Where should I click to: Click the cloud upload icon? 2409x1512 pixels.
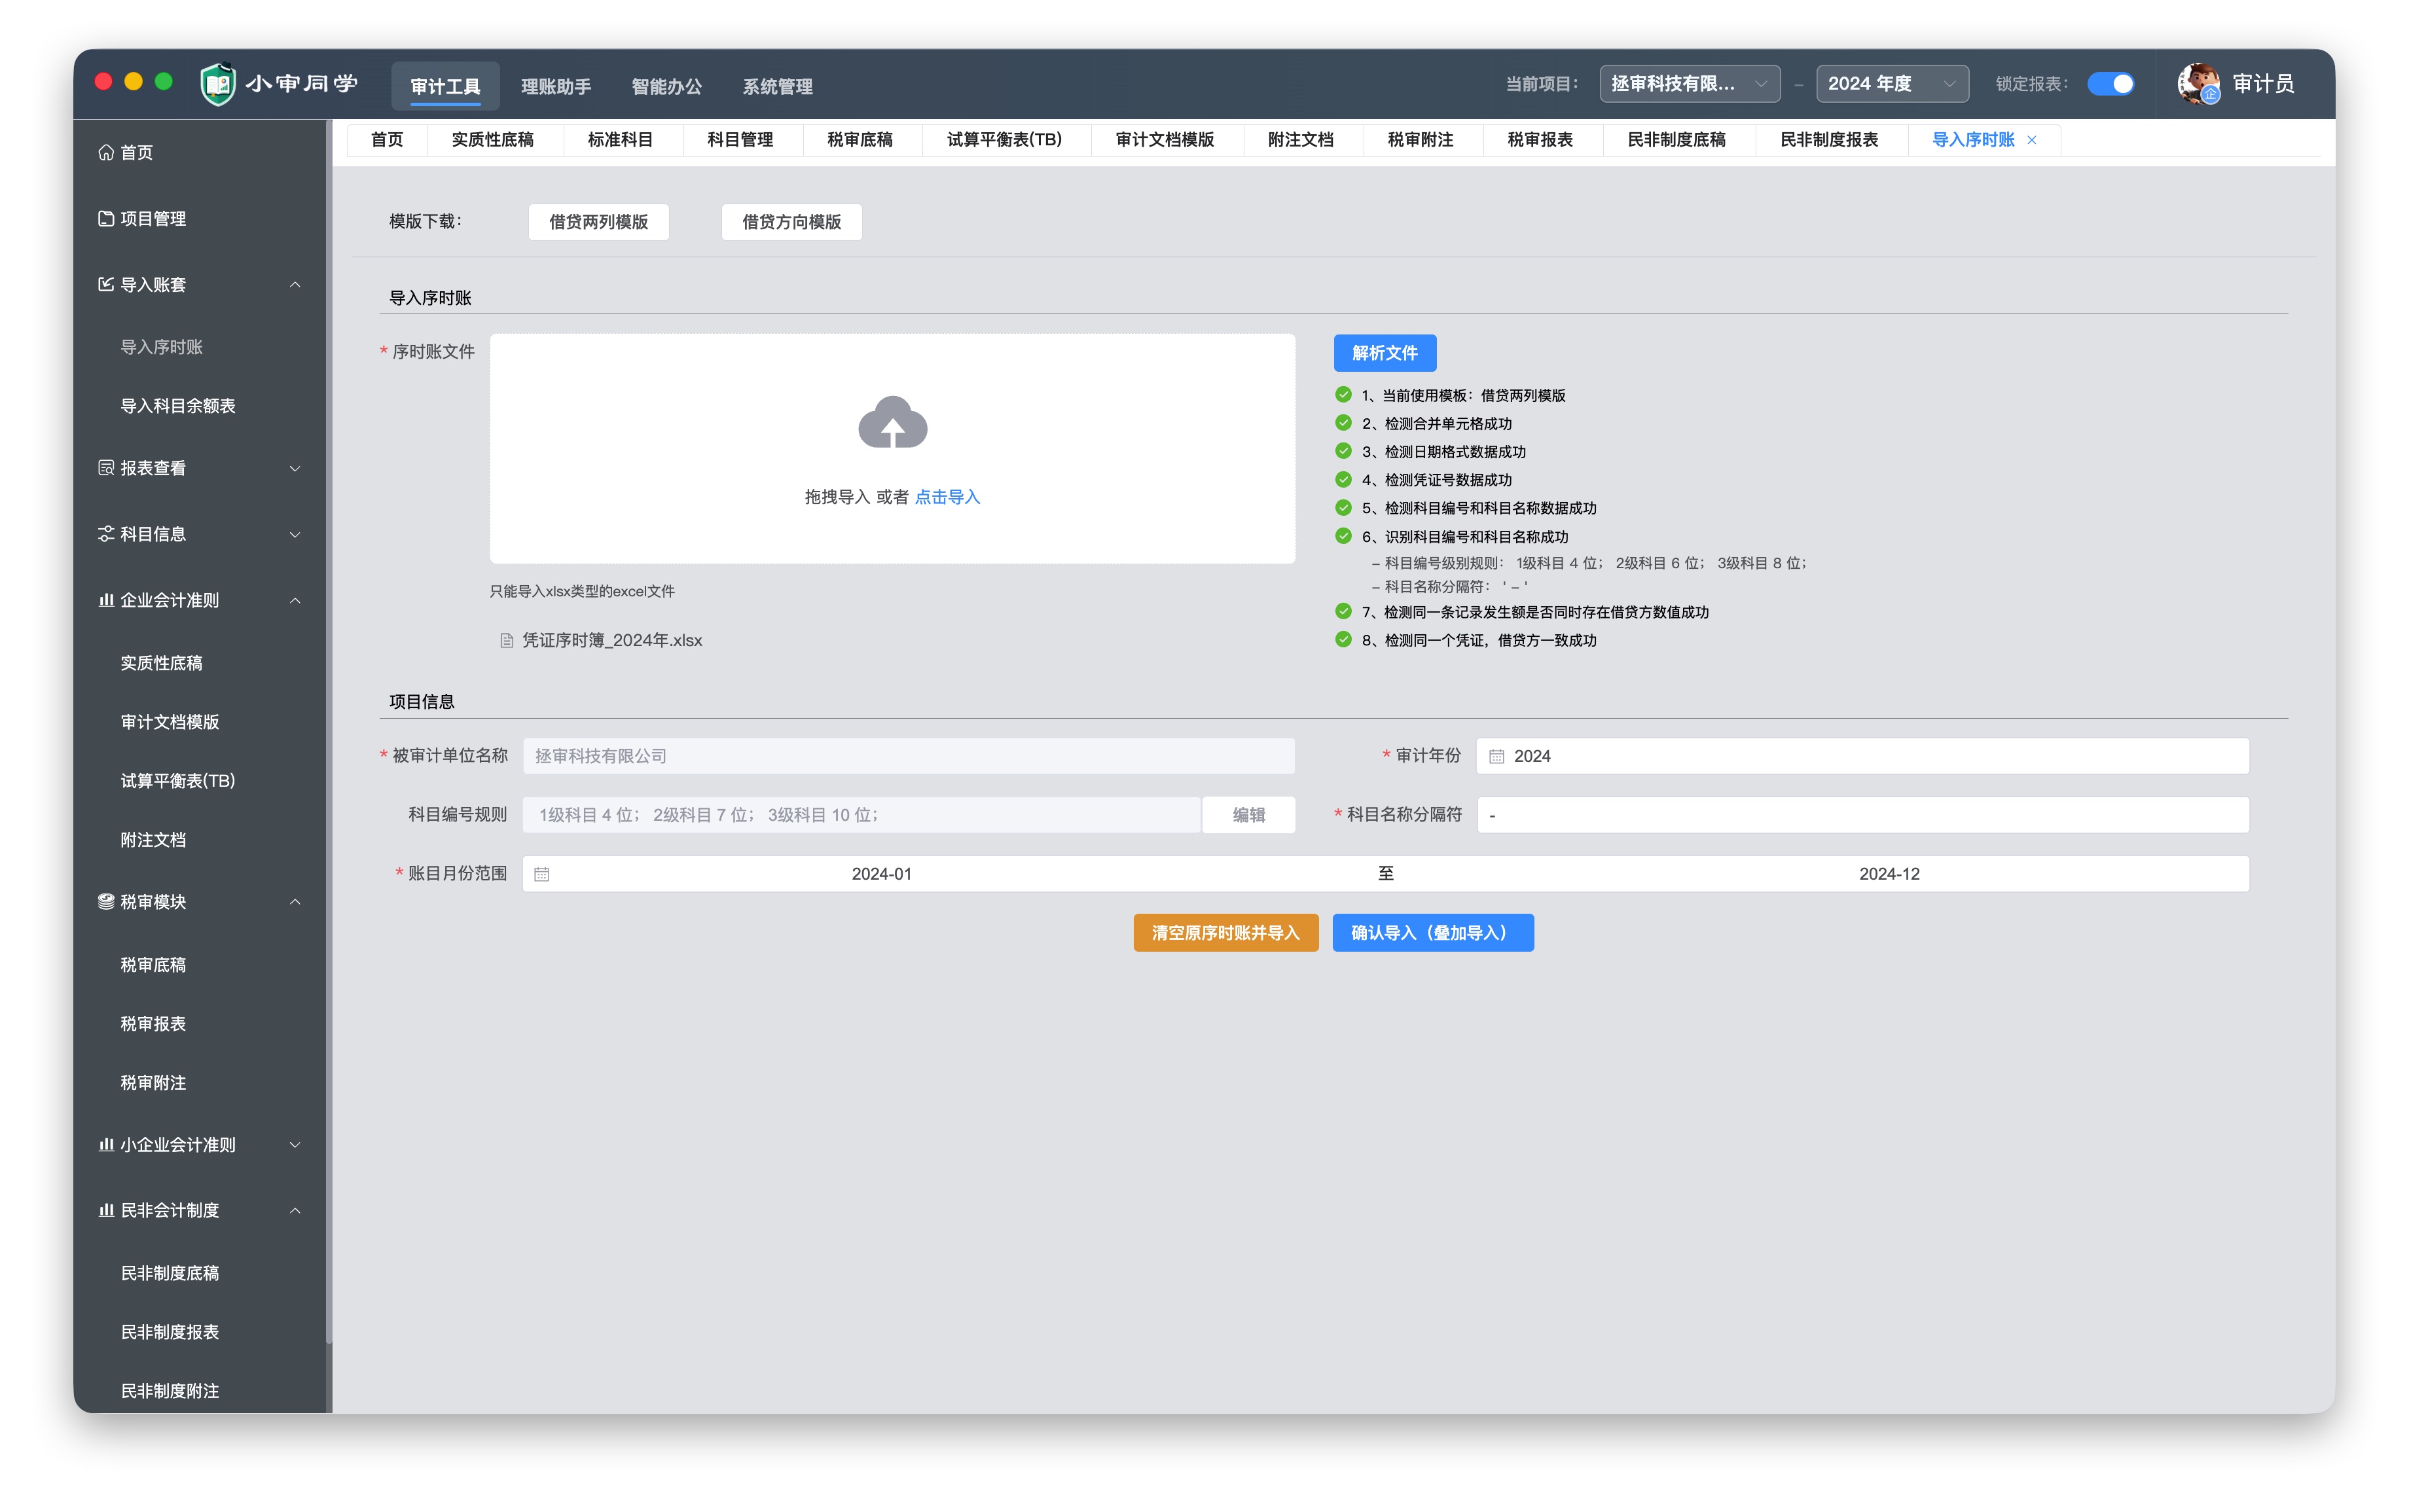pyautogui.click(x=892, y=422)
